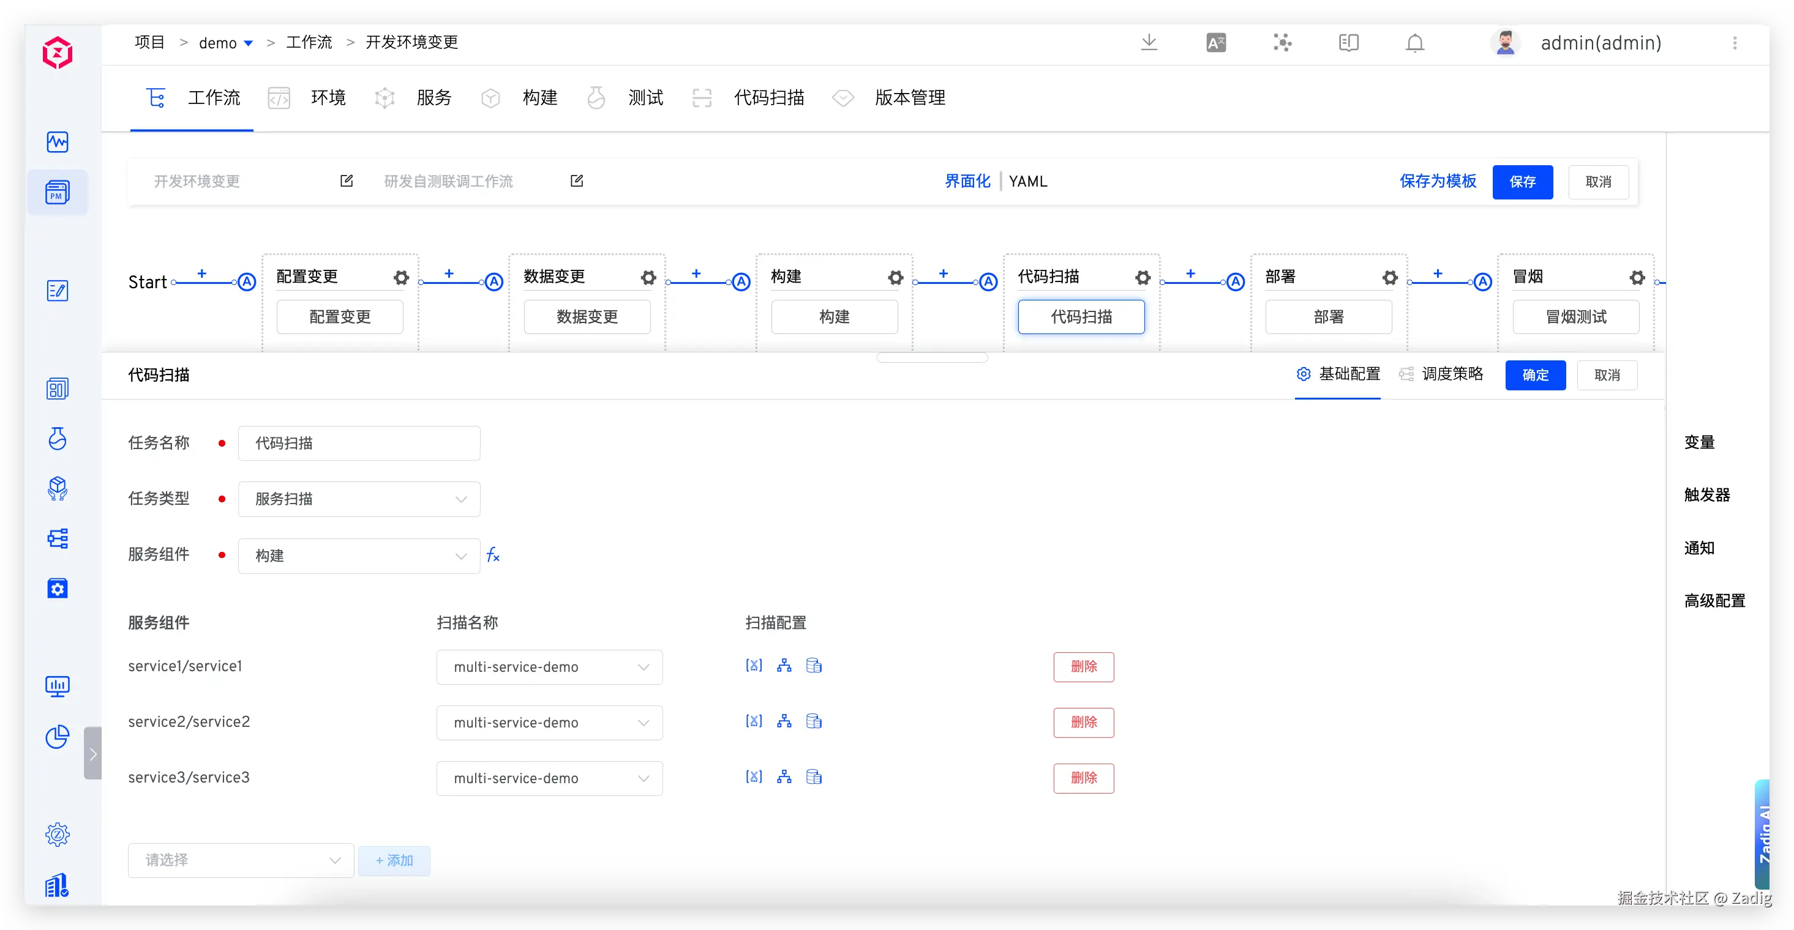The height and width of the screenshot is (930, 1794).
Task: Switch to 测试 tab
Action: (x=625, y=97)
